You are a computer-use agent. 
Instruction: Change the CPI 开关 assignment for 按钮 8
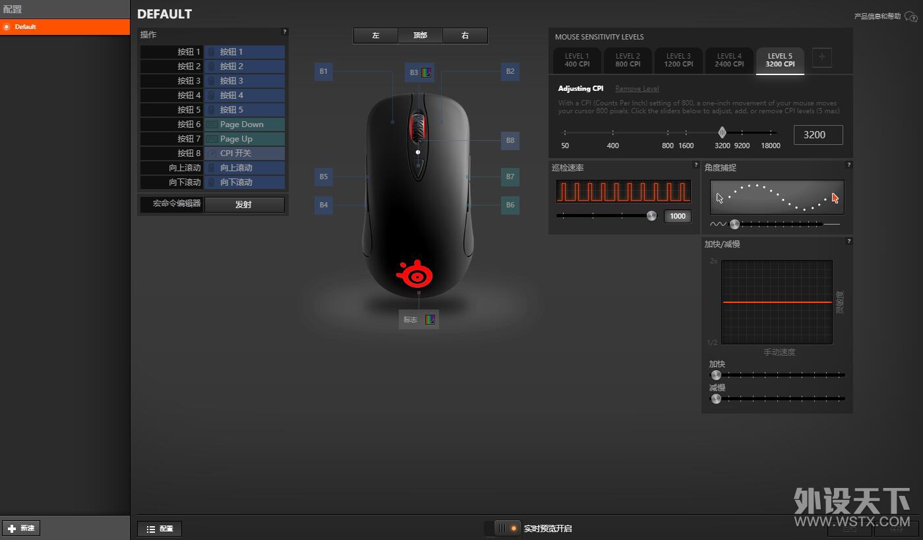(x=245, y=153)
